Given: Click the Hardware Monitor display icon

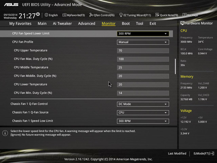Looking at the screenshot, I should click(182, 23).
